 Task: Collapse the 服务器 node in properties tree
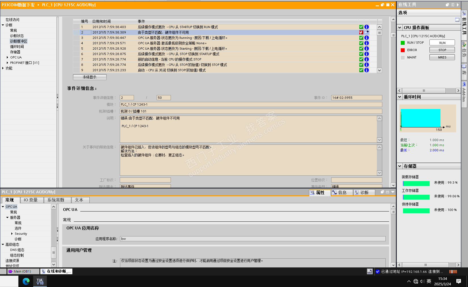[x=7, y=217]
